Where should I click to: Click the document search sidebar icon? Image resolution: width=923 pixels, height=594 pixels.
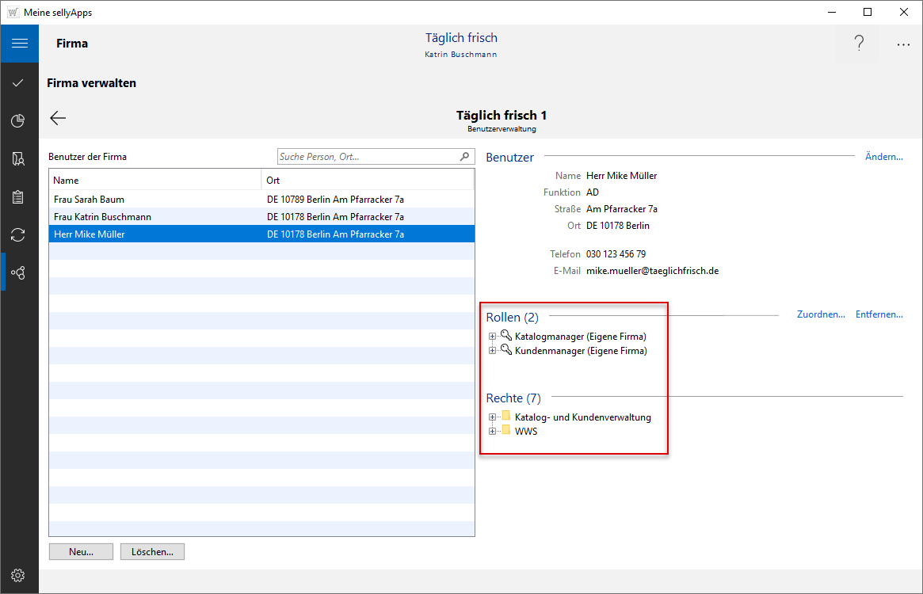(x=19, y=159)
